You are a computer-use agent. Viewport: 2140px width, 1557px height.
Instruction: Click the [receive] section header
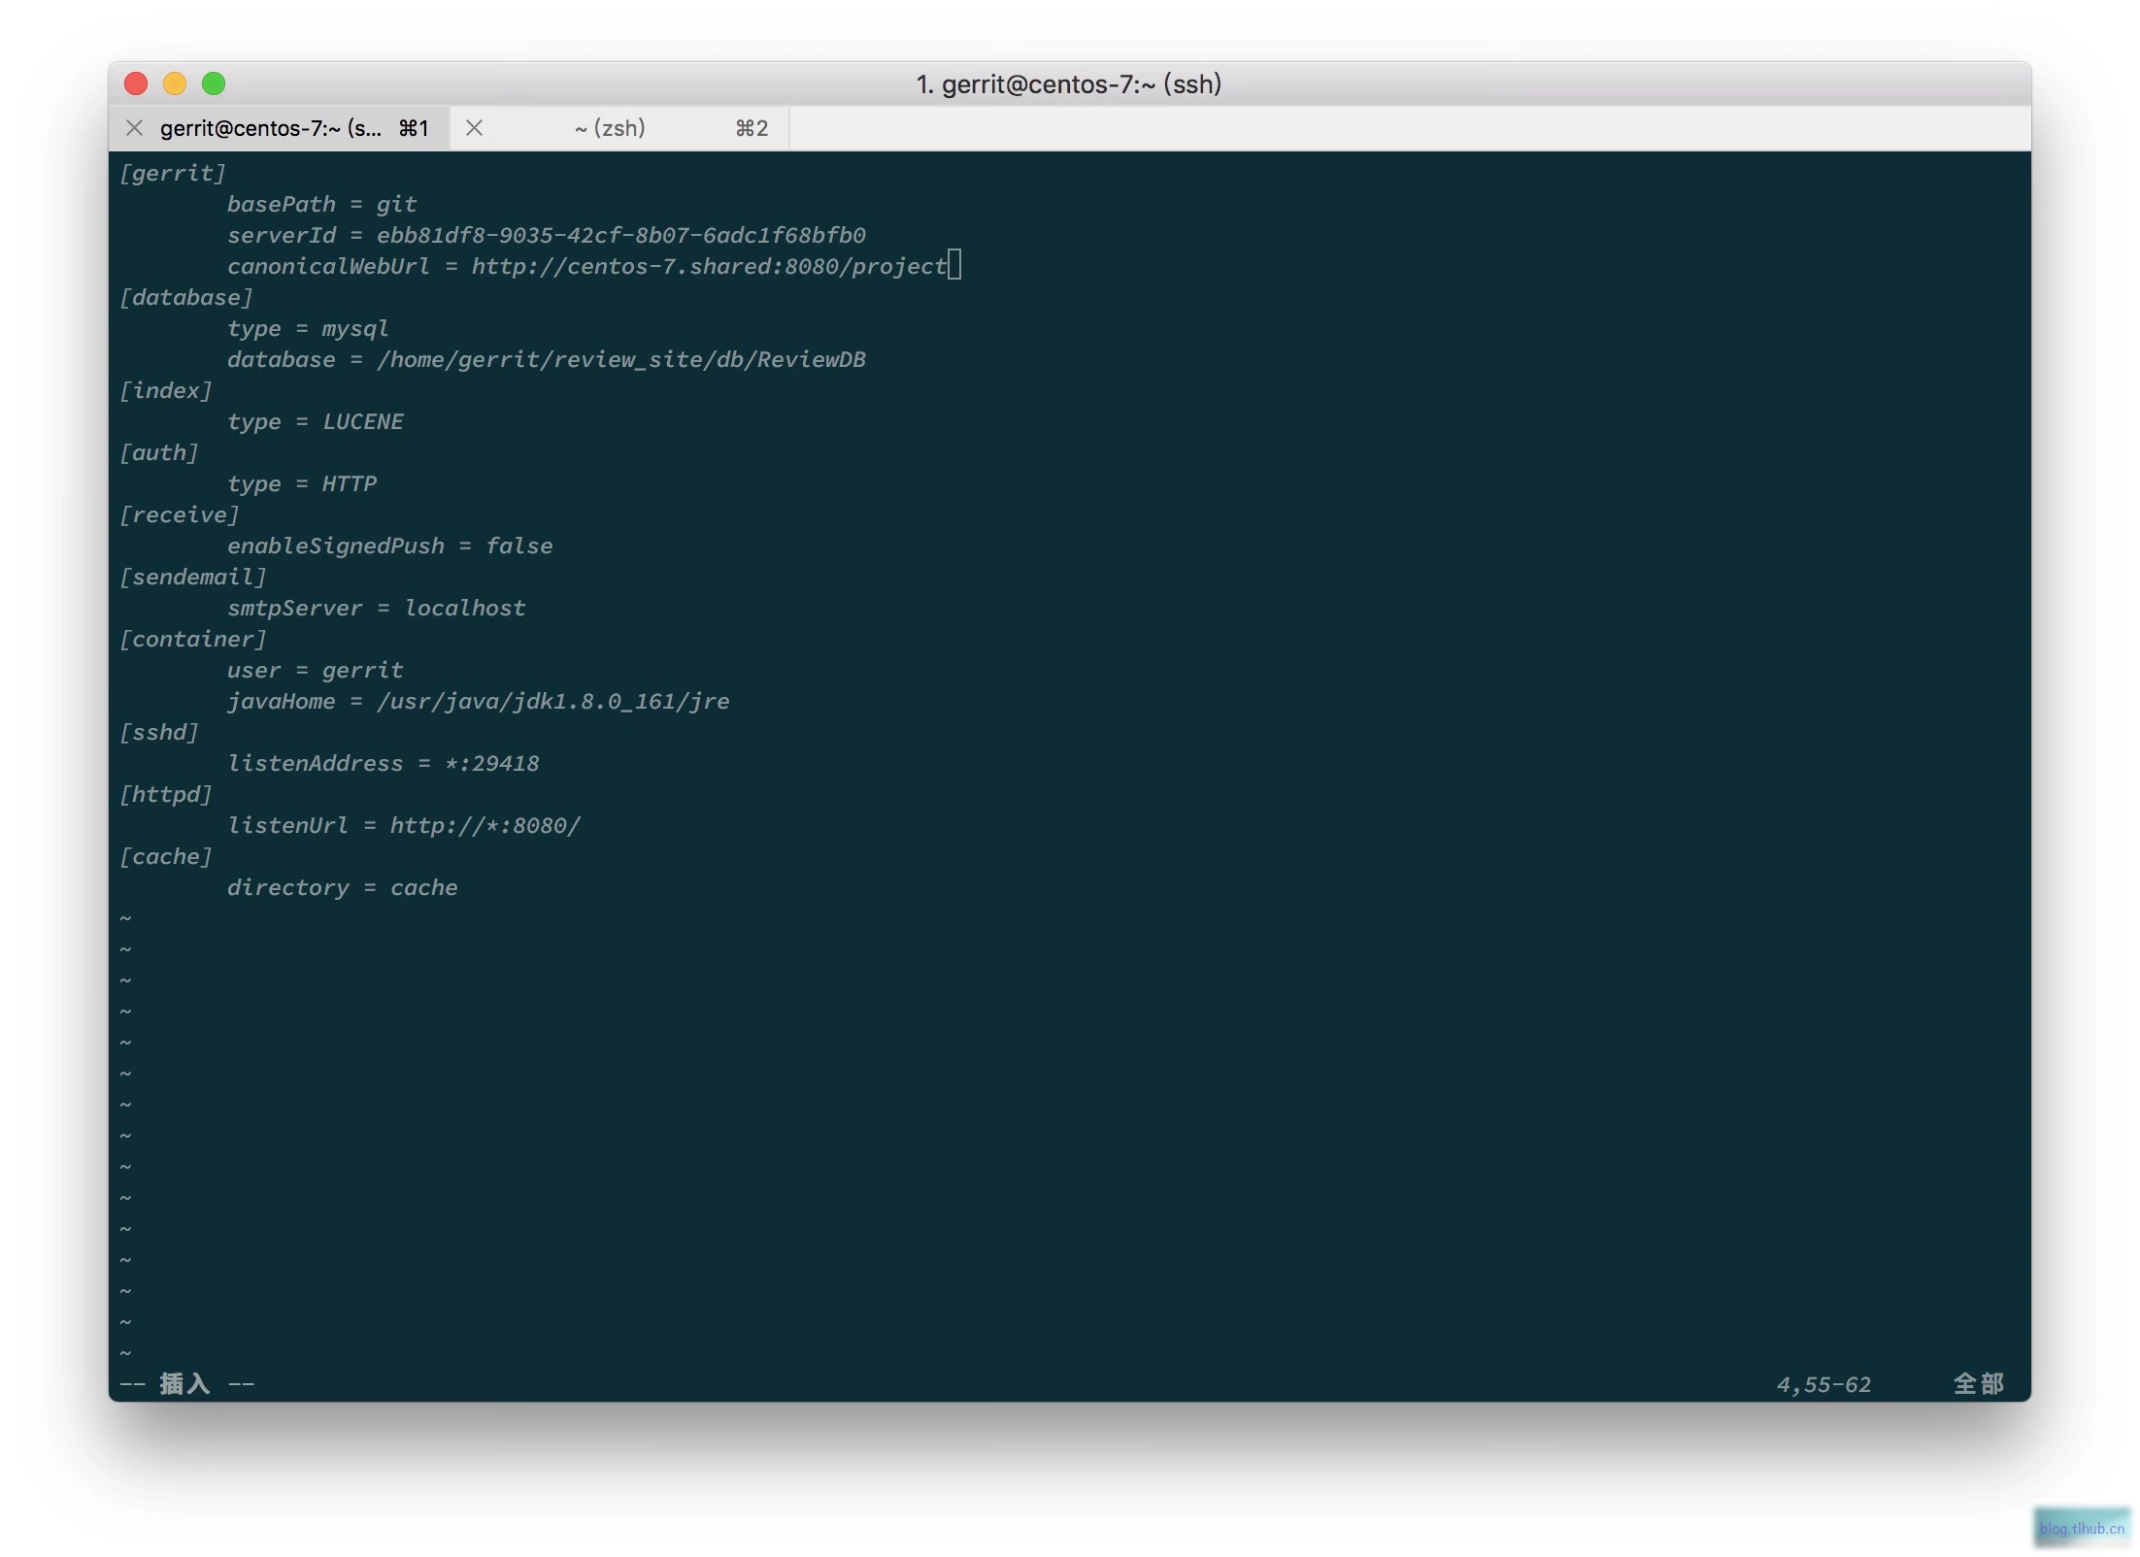pyautogui.click(x=179, y=515)
